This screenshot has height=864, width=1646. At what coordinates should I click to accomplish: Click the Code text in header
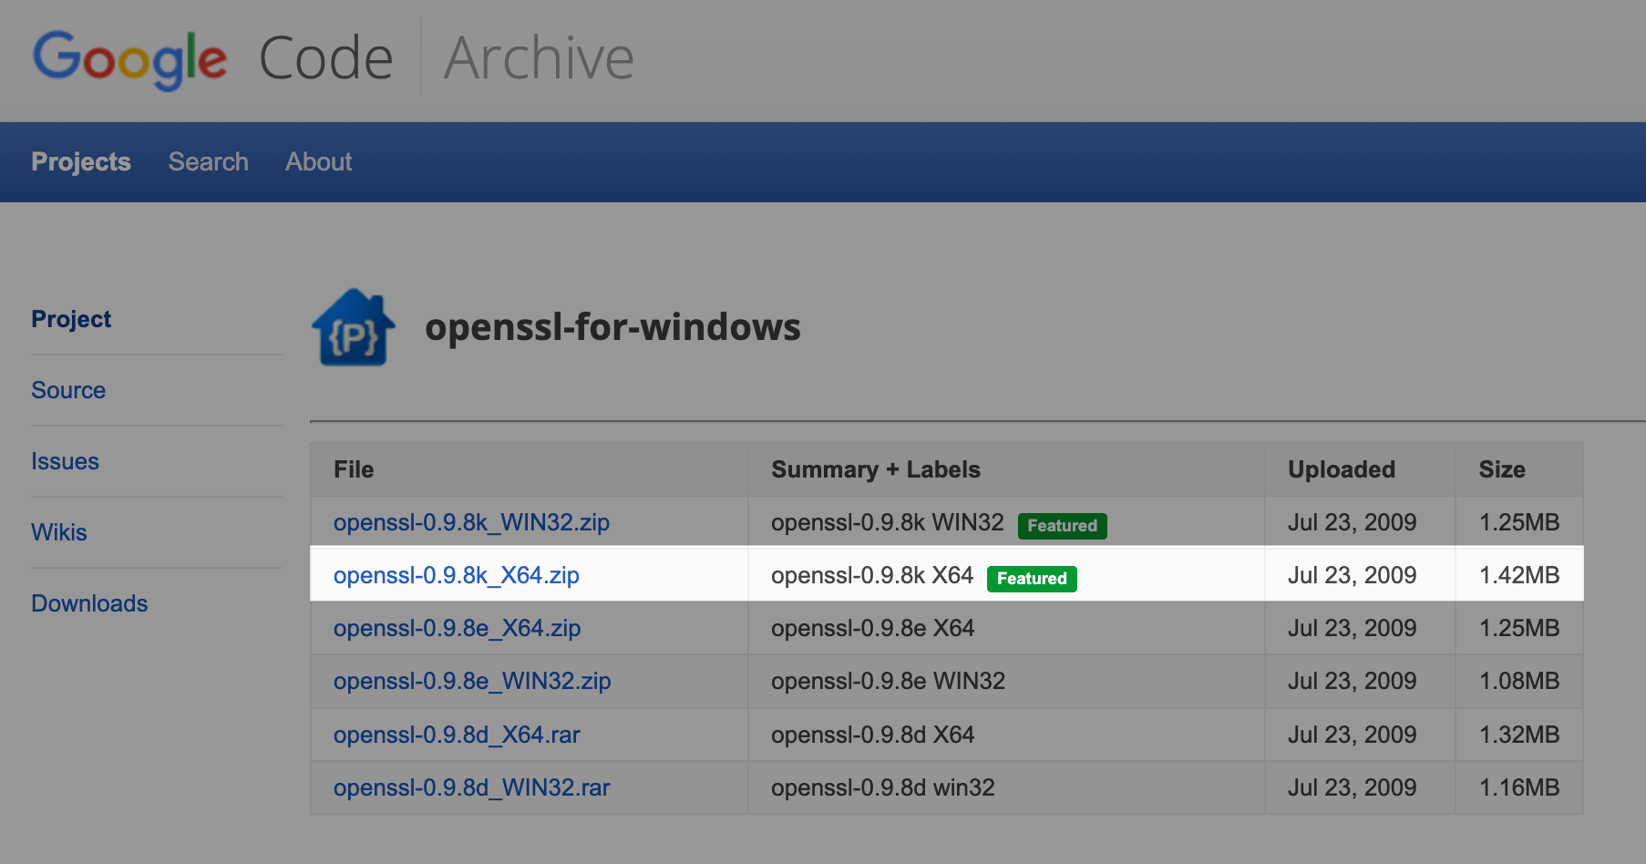coord(326,59)
